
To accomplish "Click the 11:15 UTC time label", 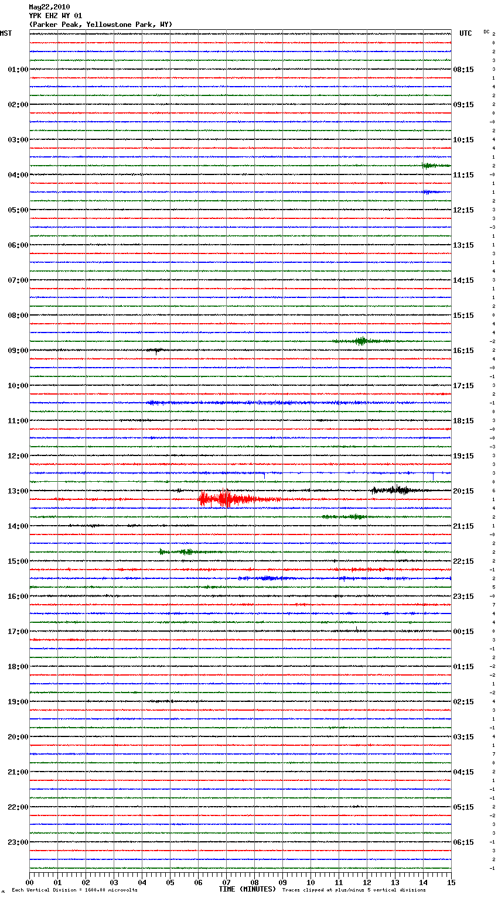I will 463,175.
